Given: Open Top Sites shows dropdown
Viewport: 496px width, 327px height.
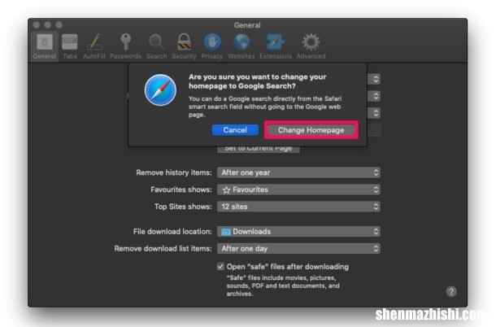Looking at the screenshot, I should pyautogui.click(x=298, y=207).
